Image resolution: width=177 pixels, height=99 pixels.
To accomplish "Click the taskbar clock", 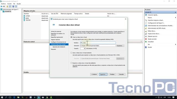I will pyautogui.click(x=169, y=97).
